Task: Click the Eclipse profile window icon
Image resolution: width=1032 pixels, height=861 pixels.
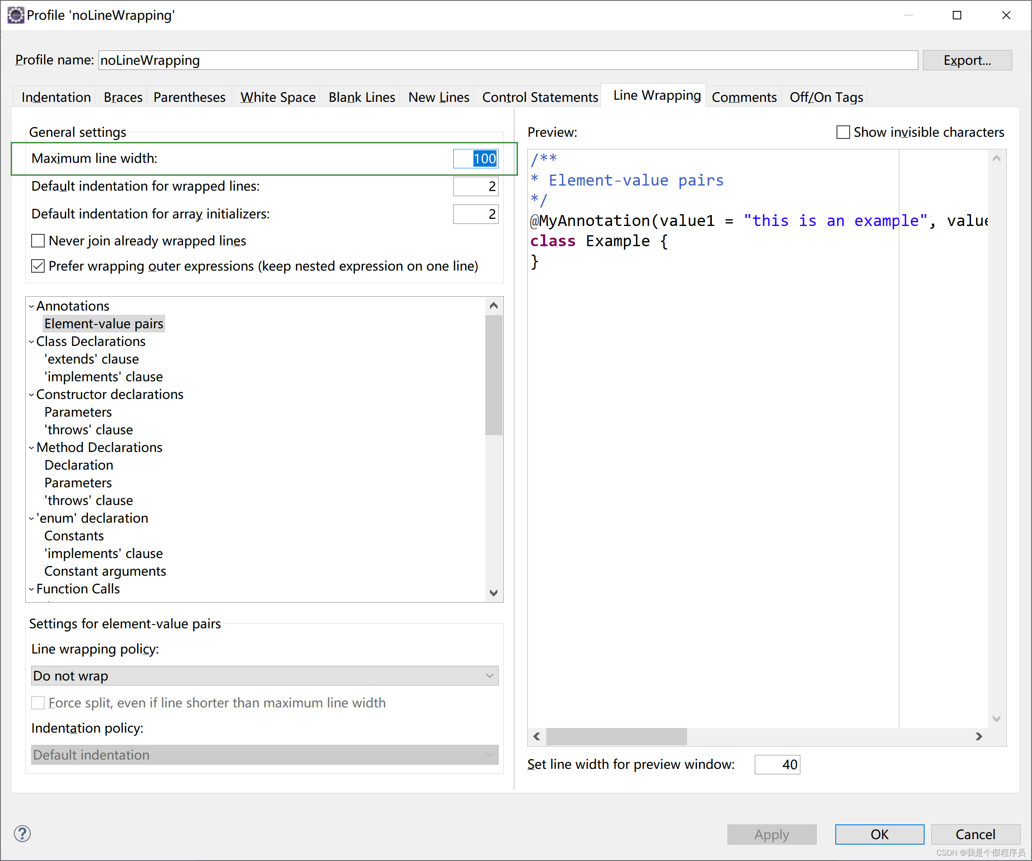Action: click(15, 15)
